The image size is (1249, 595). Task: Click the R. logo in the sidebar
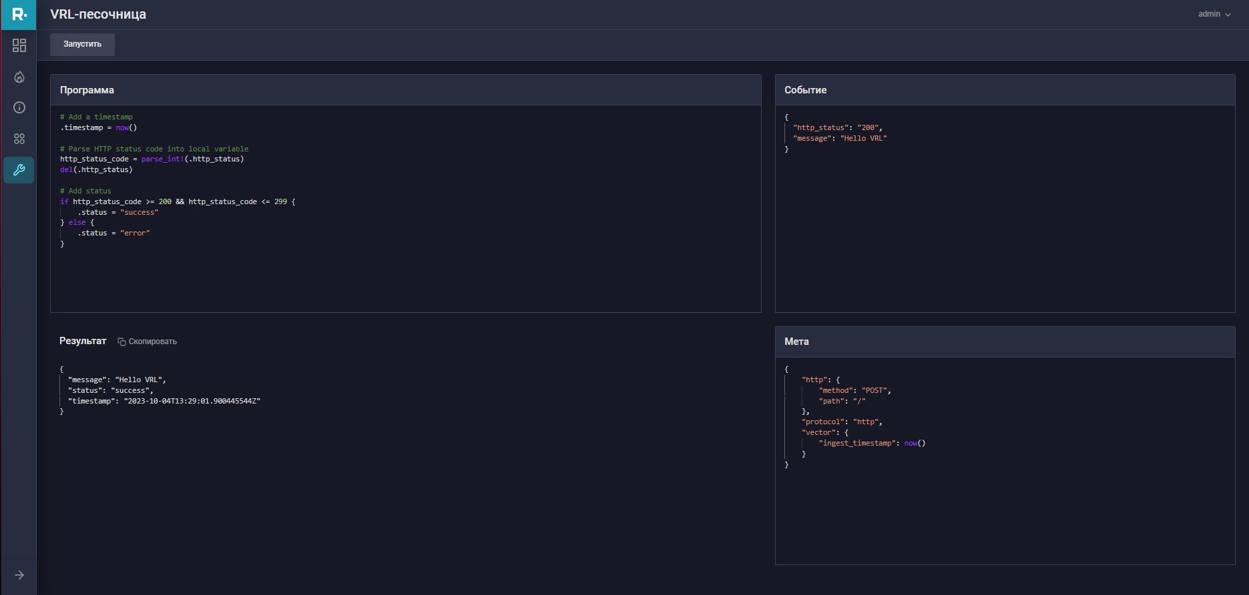[19, 14]
